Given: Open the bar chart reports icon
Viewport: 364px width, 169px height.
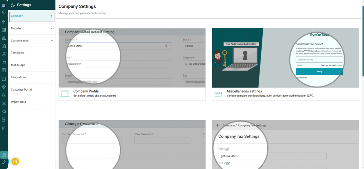Looking at the screenshot, I should click(4, 128).
